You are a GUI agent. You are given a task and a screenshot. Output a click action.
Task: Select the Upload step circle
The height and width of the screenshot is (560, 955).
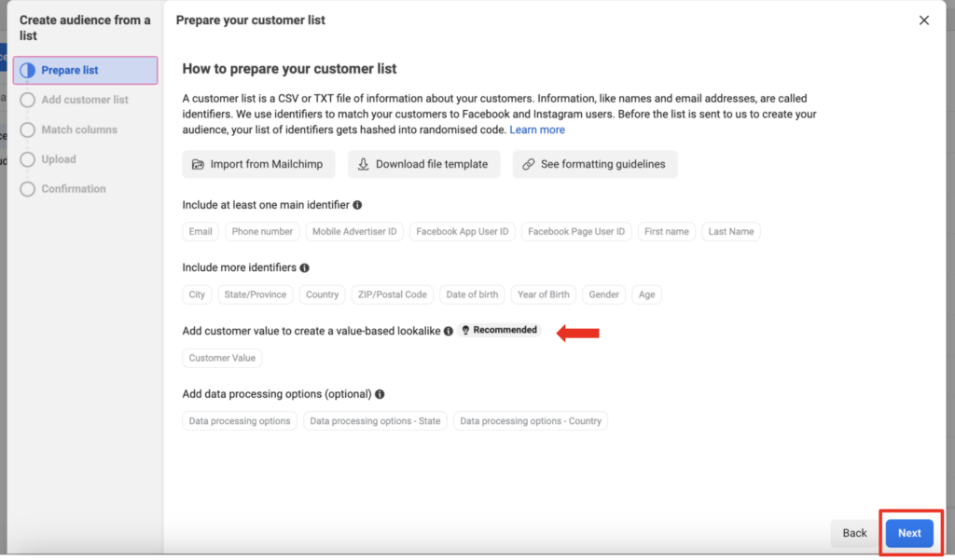coord(27,159)
